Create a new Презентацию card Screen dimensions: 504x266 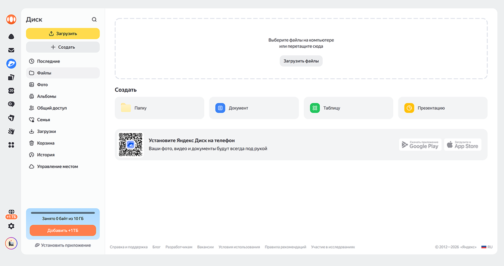[x=443, y=108]
